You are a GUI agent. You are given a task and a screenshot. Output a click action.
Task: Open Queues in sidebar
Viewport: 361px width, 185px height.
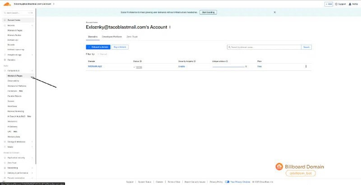click(x=11, y=101)
